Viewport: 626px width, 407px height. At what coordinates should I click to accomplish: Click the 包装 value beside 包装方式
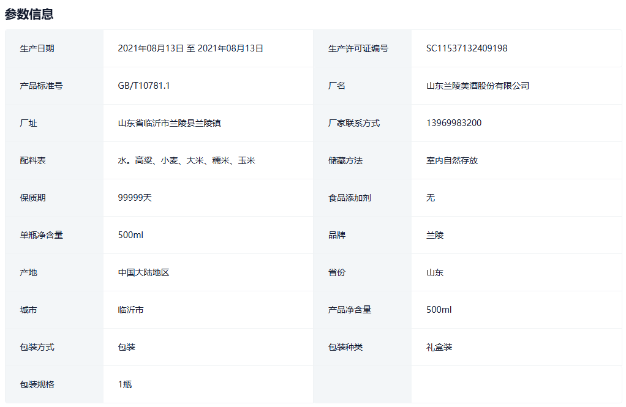pyautogui.click(x=127, y=347)
